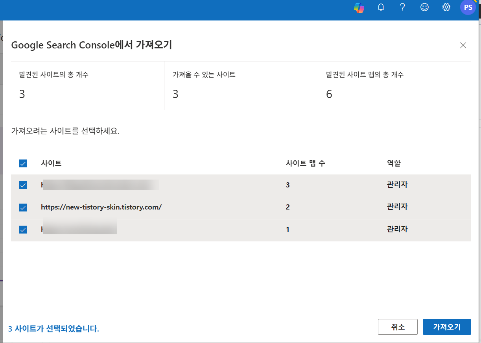Click the 발견된 사이트의 총 개수 label
Viewport: 481px width, 343px height.
pyautogui.click(x=53, y=74)
